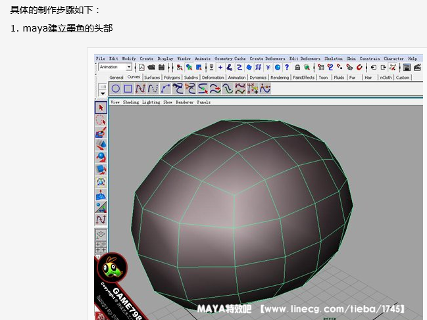This screenshot has width=427, height=320.
Task: Toggle the lock current selection icon
Action: pos(297,67)
